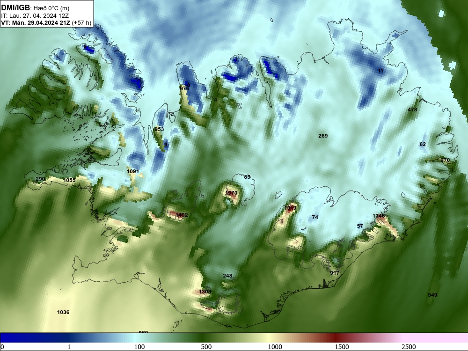Click the map value 1519
This screenshot has height=351, width=468.
[x=290, y=208]
